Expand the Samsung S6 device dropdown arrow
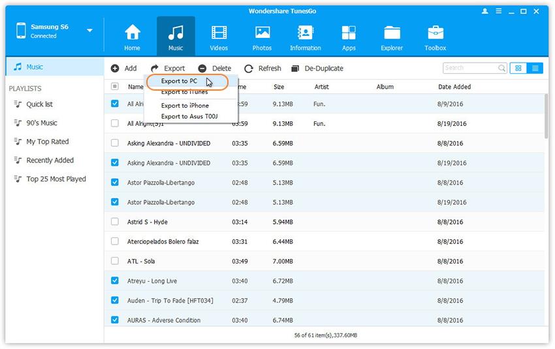The image size is (555, 349). (90, 31)
